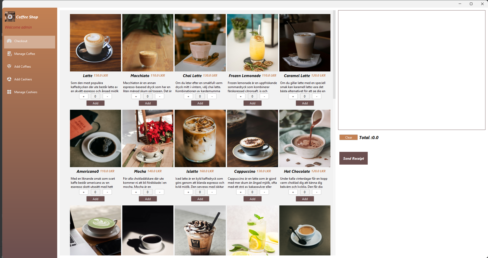Click the Send Receipt button
Screen dimensions: 488x258
click(353, 158)
